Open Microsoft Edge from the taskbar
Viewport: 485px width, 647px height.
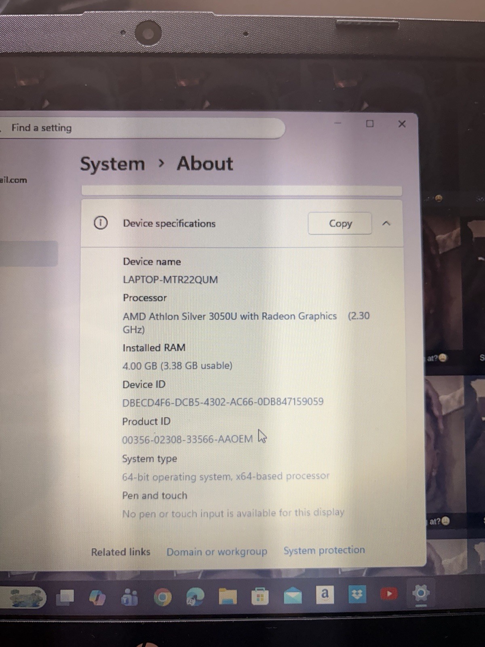point(195,597)
